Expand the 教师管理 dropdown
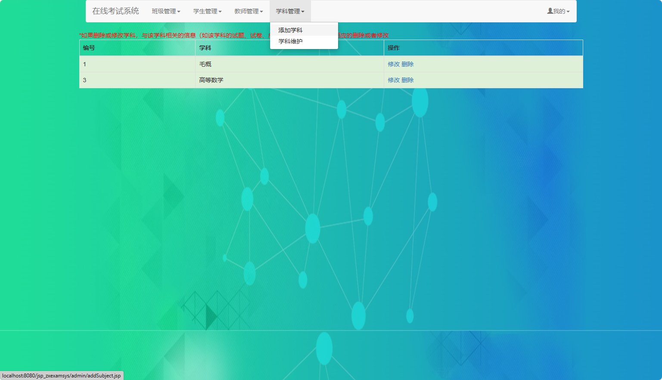 coord(248,11)
